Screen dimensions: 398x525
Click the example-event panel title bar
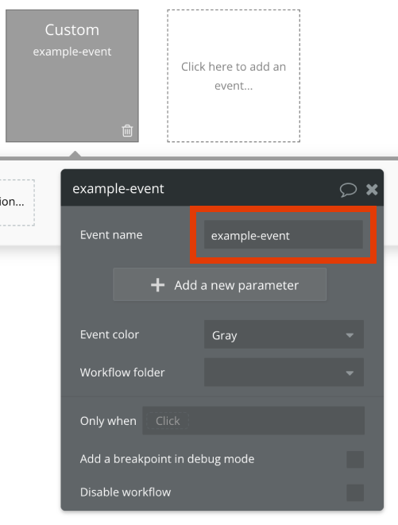click(x=222, y=187)
